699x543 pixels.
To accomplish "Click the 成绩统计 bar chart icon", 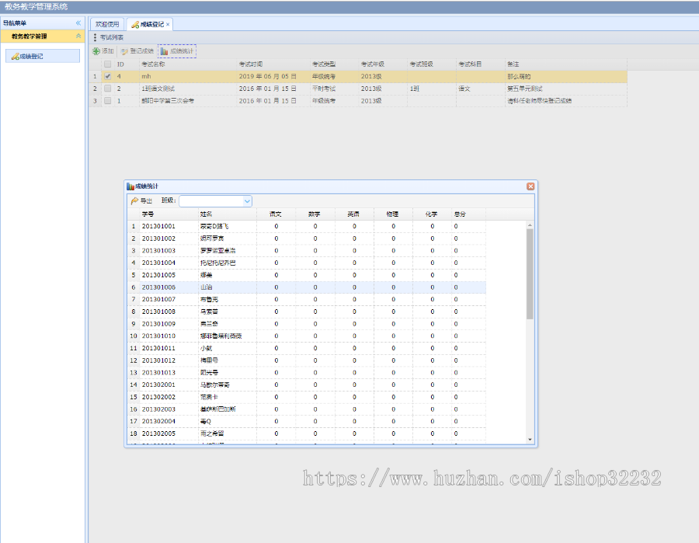I will (x=164, y=51).
